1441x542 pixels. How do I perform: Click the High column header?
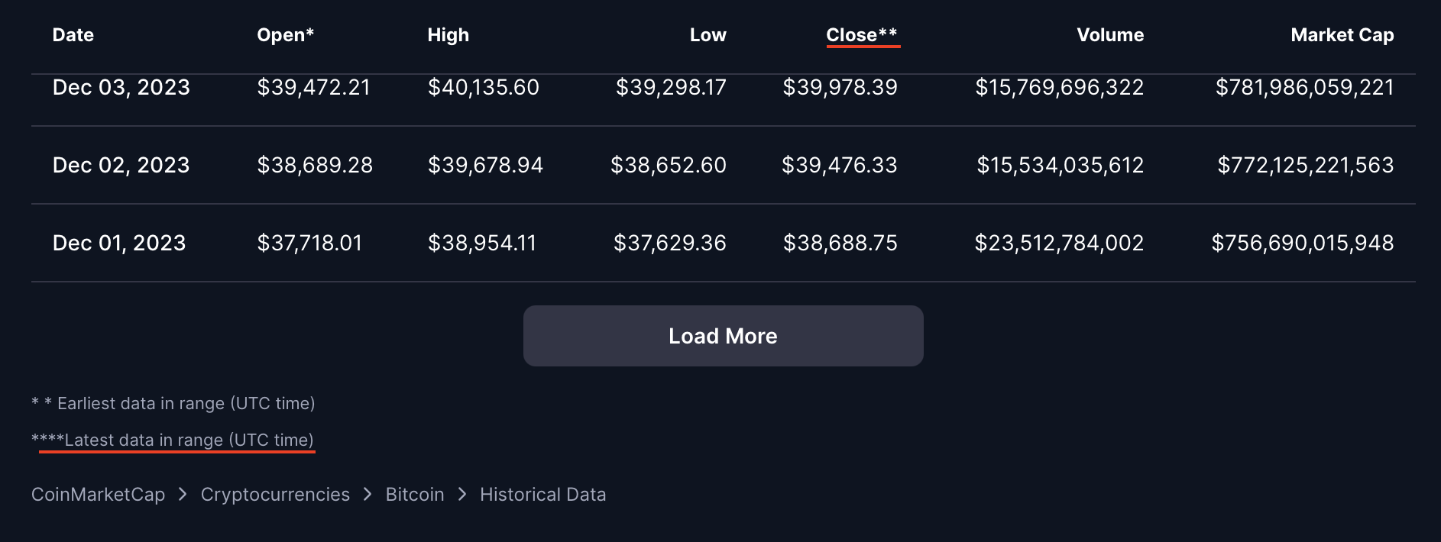click(x=448, y=35)
